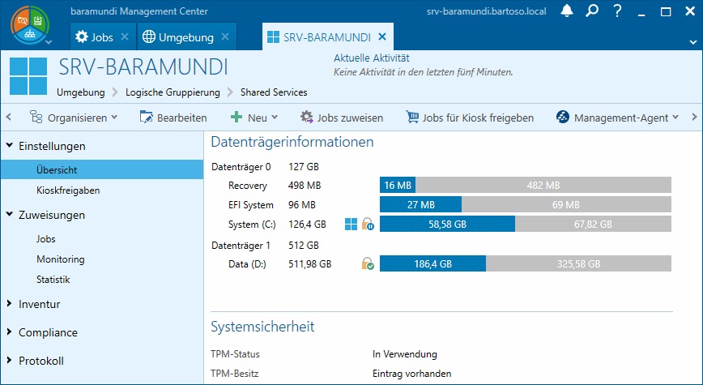Open the Organisieren dropdown arrow
Screen dimensions: 703x385
click(114, 118)
